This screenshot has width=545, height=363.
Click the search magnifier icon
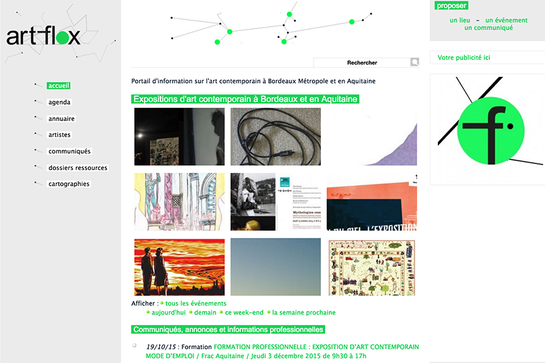coord(415,62)
